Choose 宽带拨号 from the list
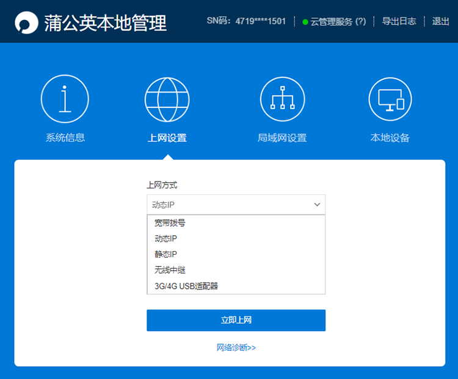Screen dimensions: 458x379 [236, 223]
